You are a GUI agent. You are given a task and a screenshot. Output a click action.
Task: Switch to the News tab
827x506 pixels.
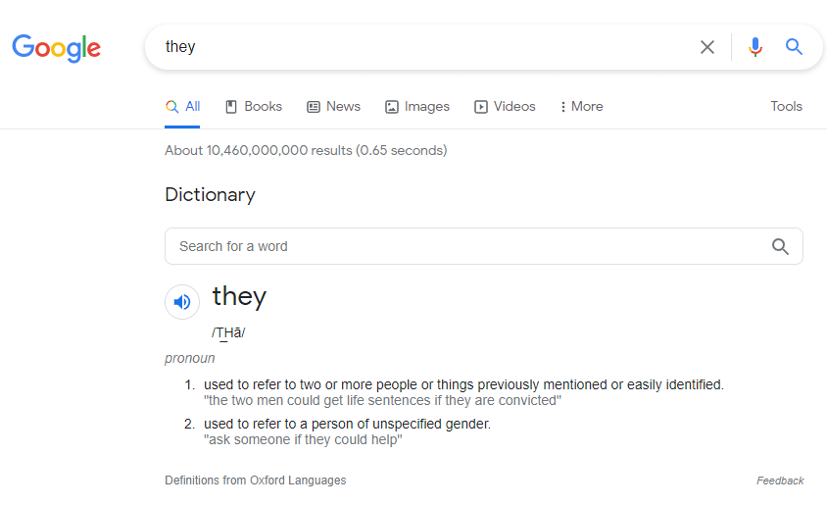333,107
